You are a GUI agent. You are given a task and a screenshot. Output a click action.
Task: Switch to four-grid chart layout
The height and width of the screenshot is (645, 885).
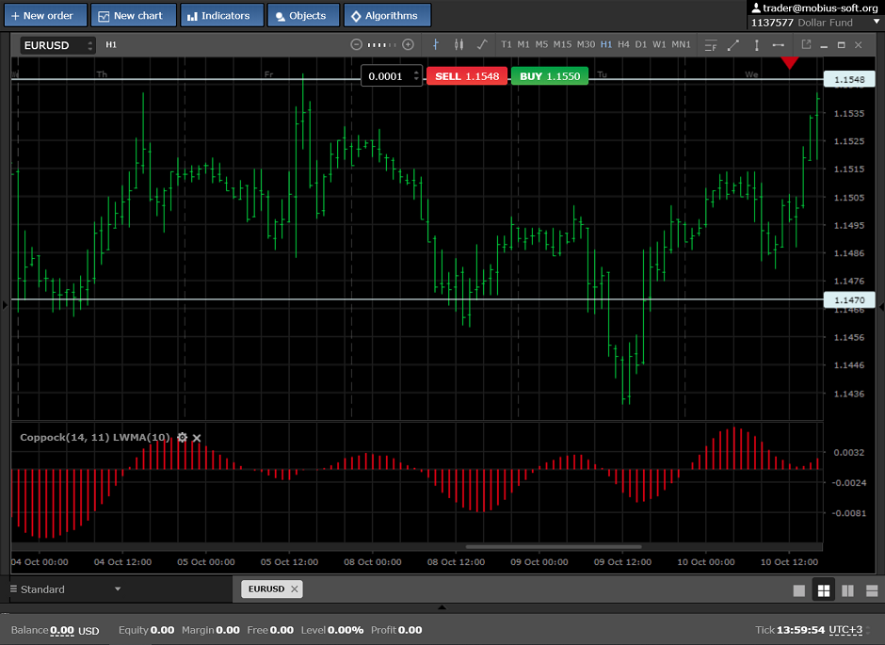(824, 590)
